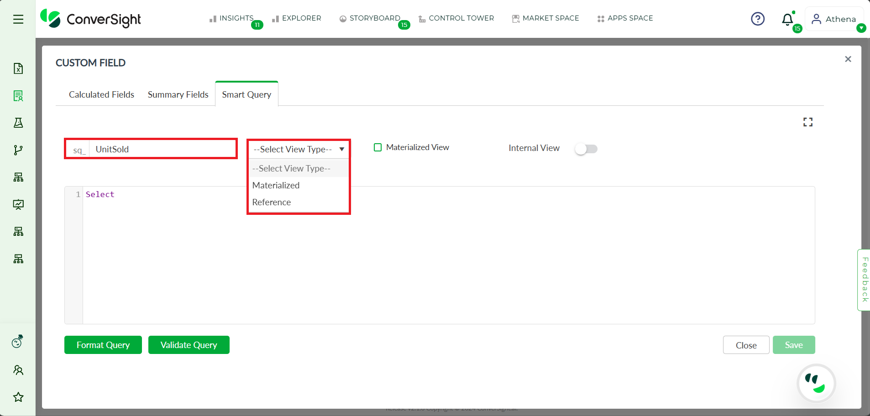The image size is (870, 416).
Task: Select the Smart Query tab
Action: (x=246, y=94)
